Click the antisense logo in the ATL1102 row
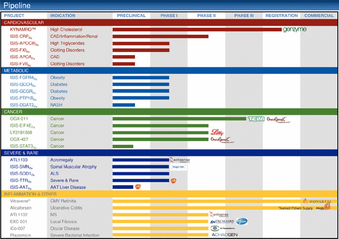Image resolution: width=339 pixels, height=239 pixels. click(219, 215)
